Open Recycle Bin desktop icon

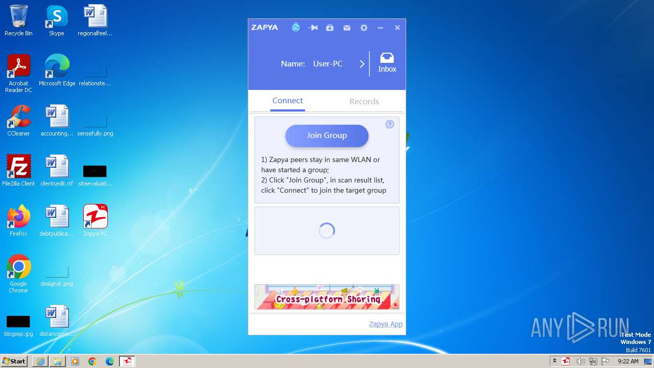(x=18, y=20)
